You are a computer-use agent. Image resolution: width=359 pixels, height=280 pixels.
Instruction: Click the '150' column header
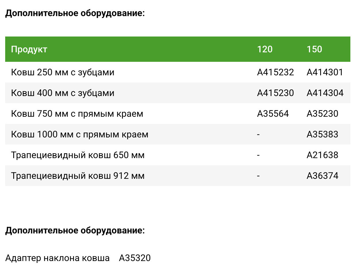pos(314,49)
